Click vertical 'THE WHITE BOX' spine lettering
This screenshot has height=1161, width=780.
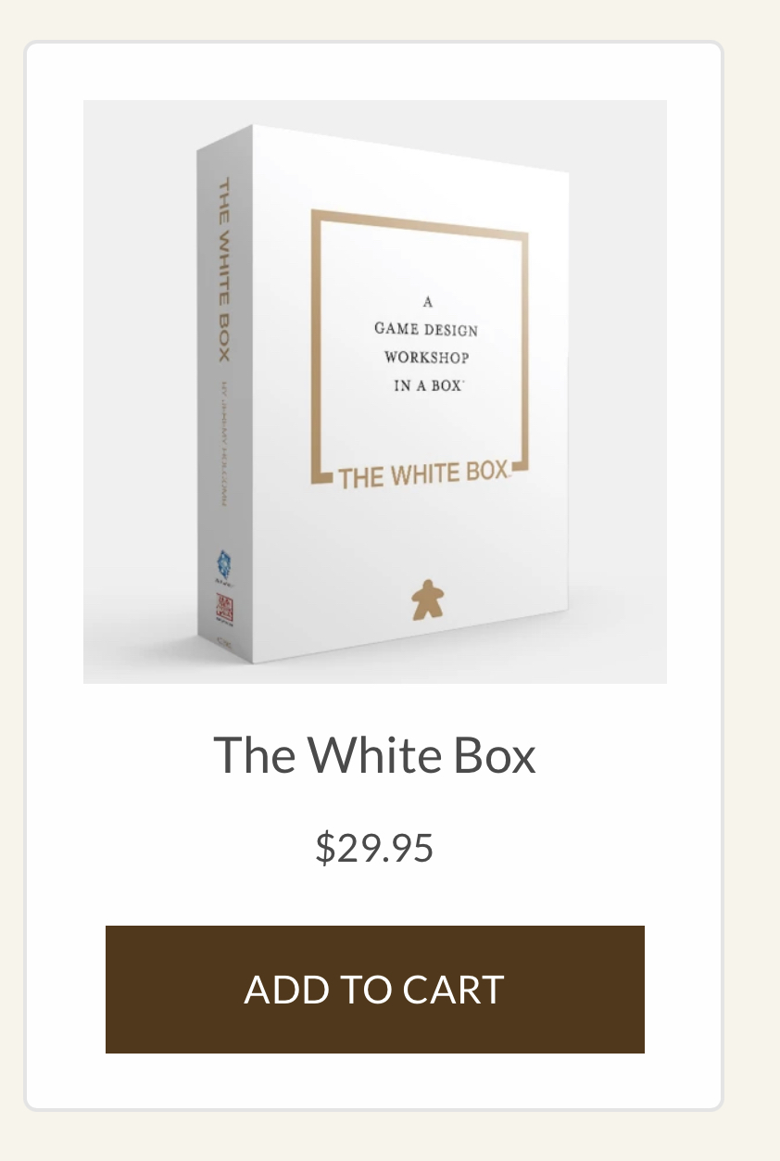coord(223,271)
